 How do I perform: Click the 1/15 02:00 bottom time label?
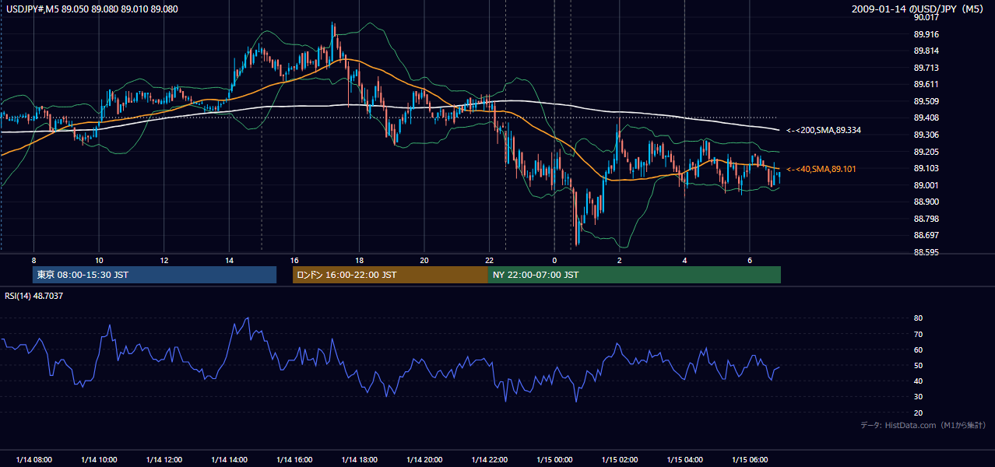(619, 460)
